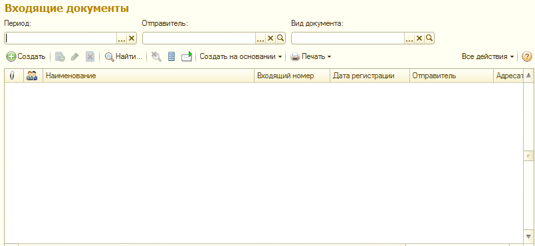The image size is (535, 246).
Task: Edit selected entry with pencil icon
Action: pyautogui.click(x=74, y=57)
